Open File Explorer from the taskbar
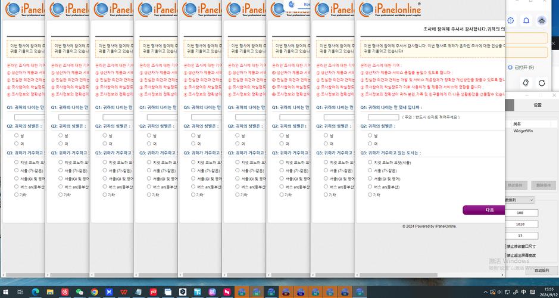This screenshot has width=559, height=298. point(50,291)
